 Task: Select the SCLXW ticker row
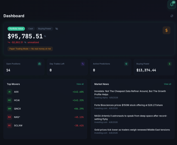(x=45, y=125)
